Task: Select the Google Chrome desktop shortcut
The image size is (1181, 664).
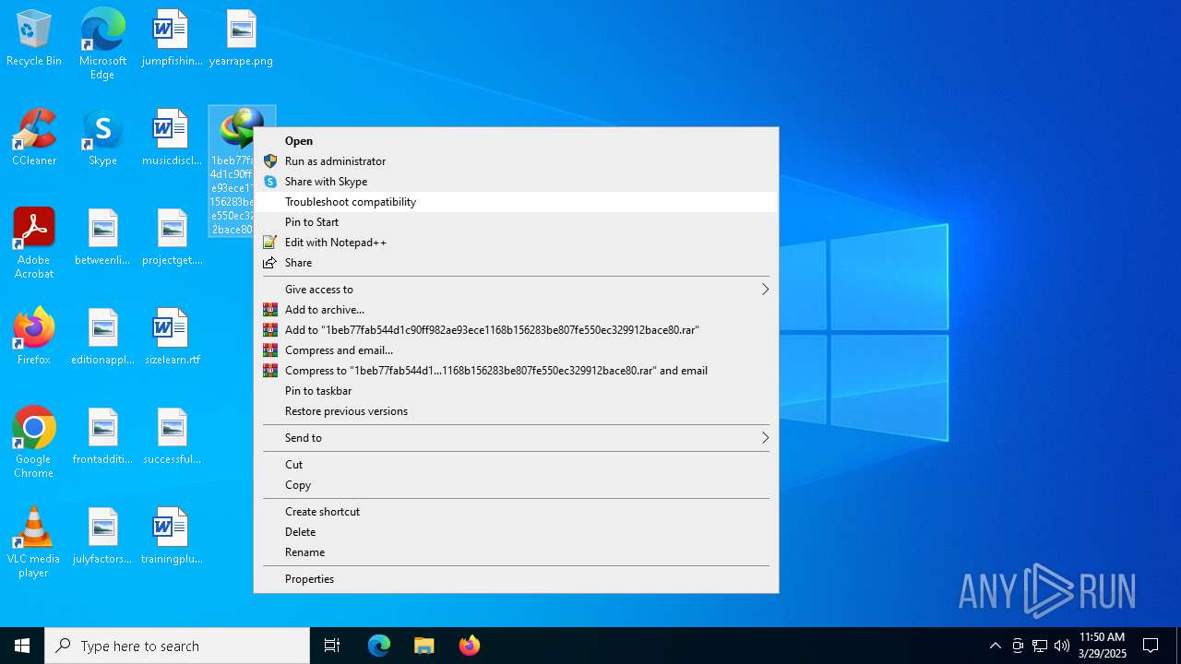Action: [34, 443]
